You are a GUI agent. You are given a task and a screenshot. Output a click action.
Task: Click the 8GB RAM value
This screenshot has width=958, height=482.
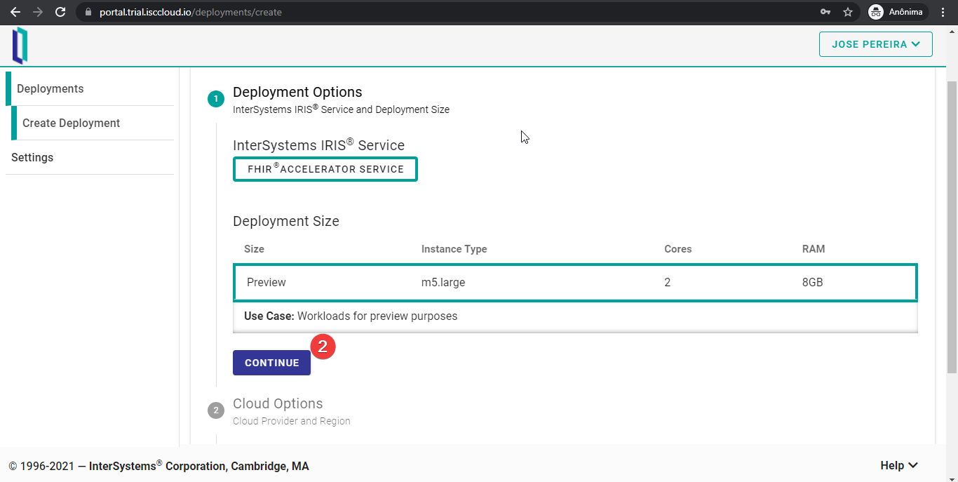(813, 282)
